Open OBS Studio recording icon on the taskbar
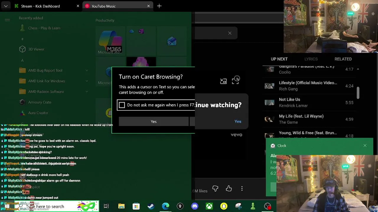378x212 pixels. [x=268, y=206]
